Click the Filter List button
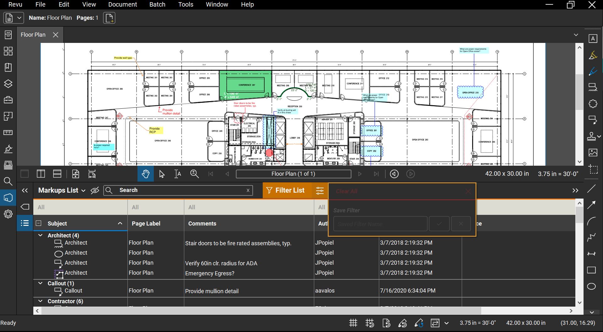The height and width of the screenshot is (332, 603). coord(286,190)
